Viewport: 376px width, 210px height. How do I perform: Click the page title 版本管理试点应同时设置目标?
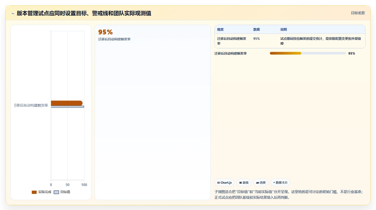(x=84, y=13)
